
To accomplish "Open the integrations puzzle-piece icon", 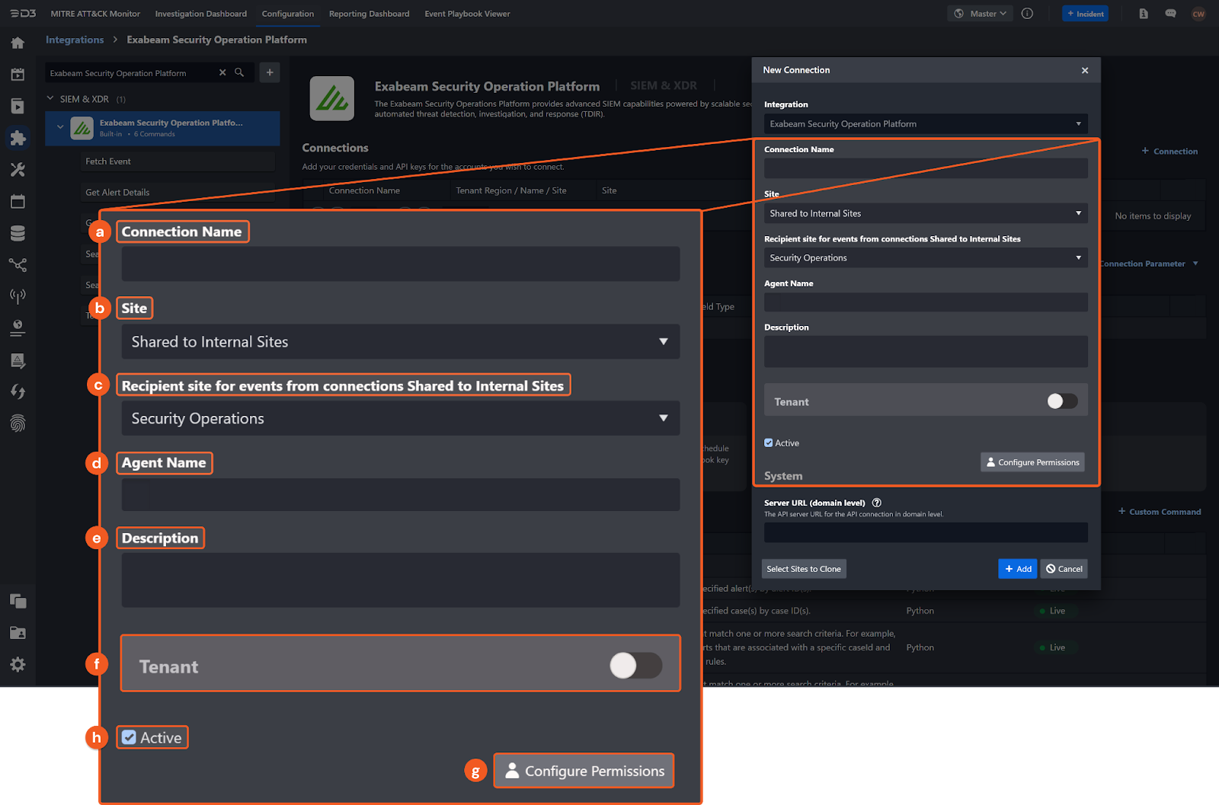I will (18, 138).
